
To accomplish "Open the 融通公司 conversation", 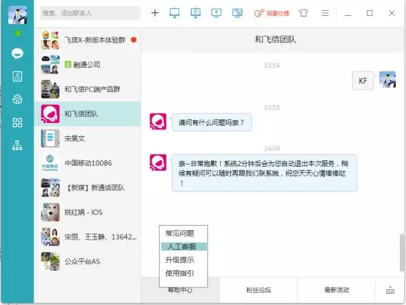I will point(88,65).
